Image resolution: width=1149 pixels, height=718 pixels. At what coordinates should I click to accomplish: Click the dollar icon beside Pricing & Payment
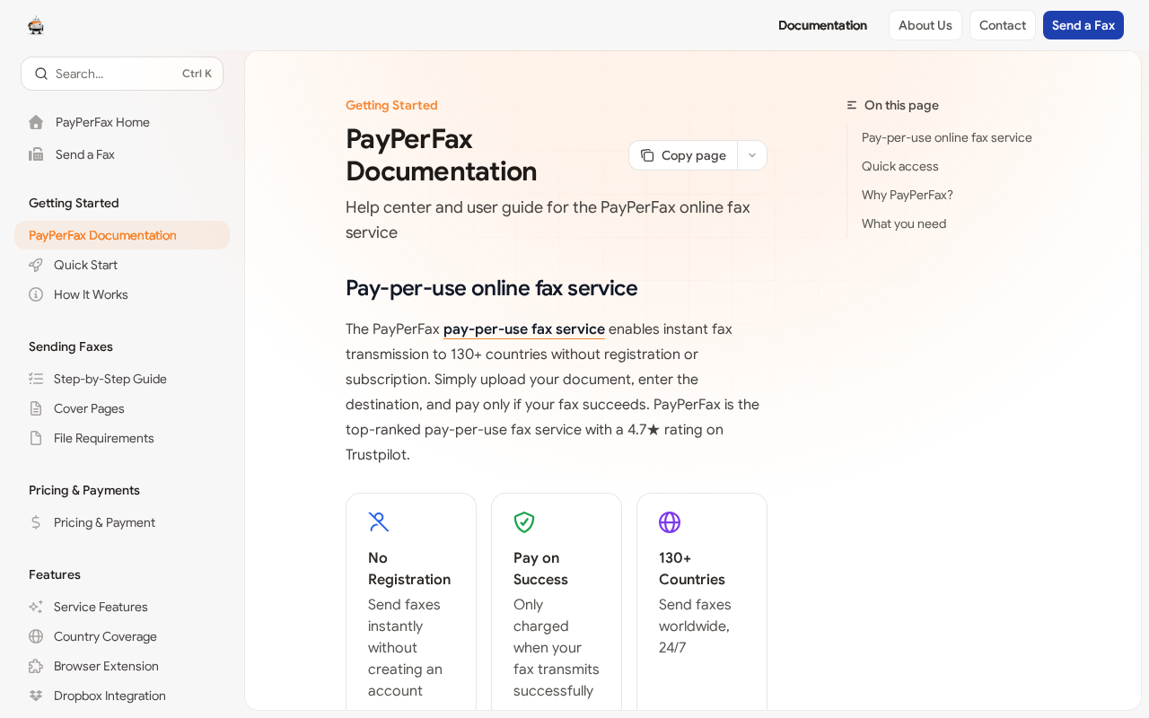(x=36, y=522)
